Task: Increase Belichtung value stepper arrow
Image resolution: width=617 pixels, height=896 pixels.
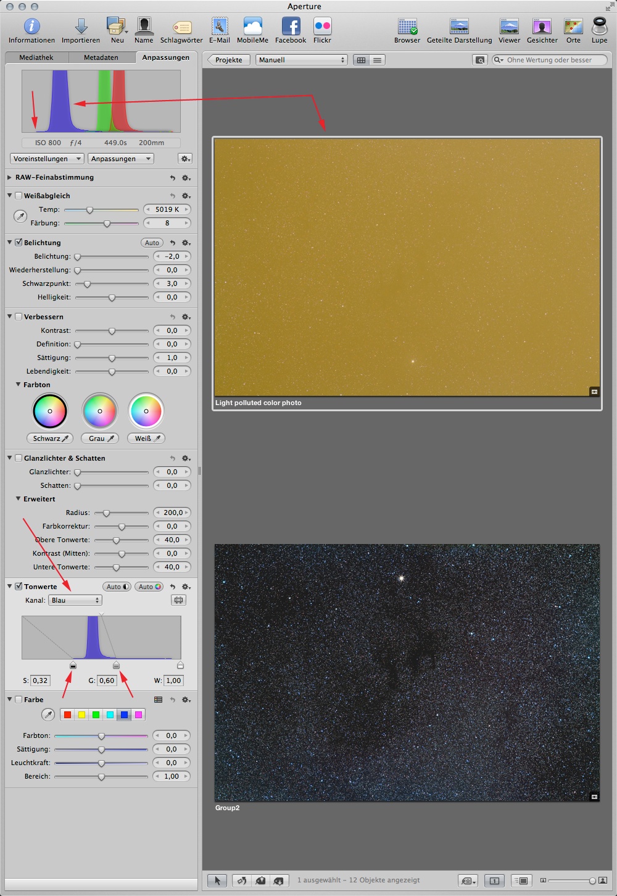Action: tap(186, 256)
